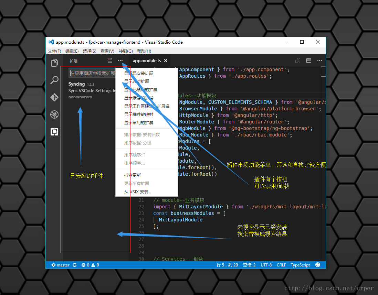The image size is (378, 295).
Task: Choose 从 VSIX 安装... menu item
Action: 147,192
